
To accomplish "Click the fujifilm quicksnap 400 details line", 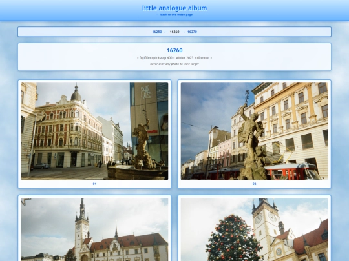I will pyautogui.click(x=174, y=58).
